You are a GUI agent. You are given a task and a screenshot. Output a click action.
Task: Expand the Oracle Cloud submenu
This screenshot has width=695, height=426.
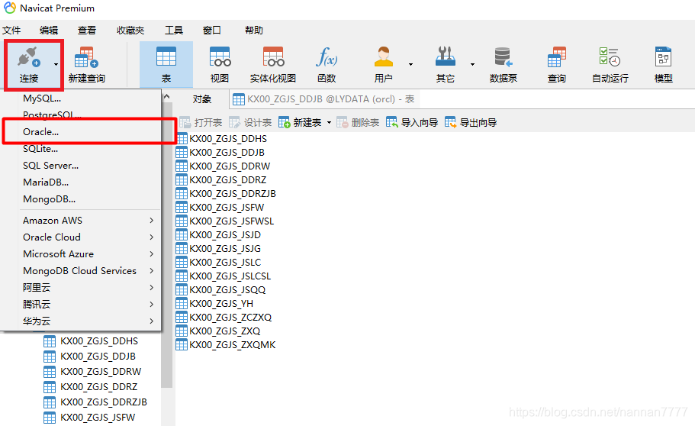[81, 237]
